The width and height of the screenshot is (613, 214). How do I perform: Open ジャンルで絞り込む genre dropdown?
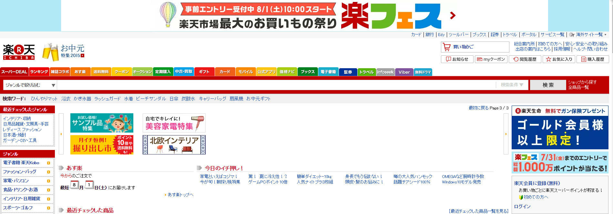[x=30, y=85]
